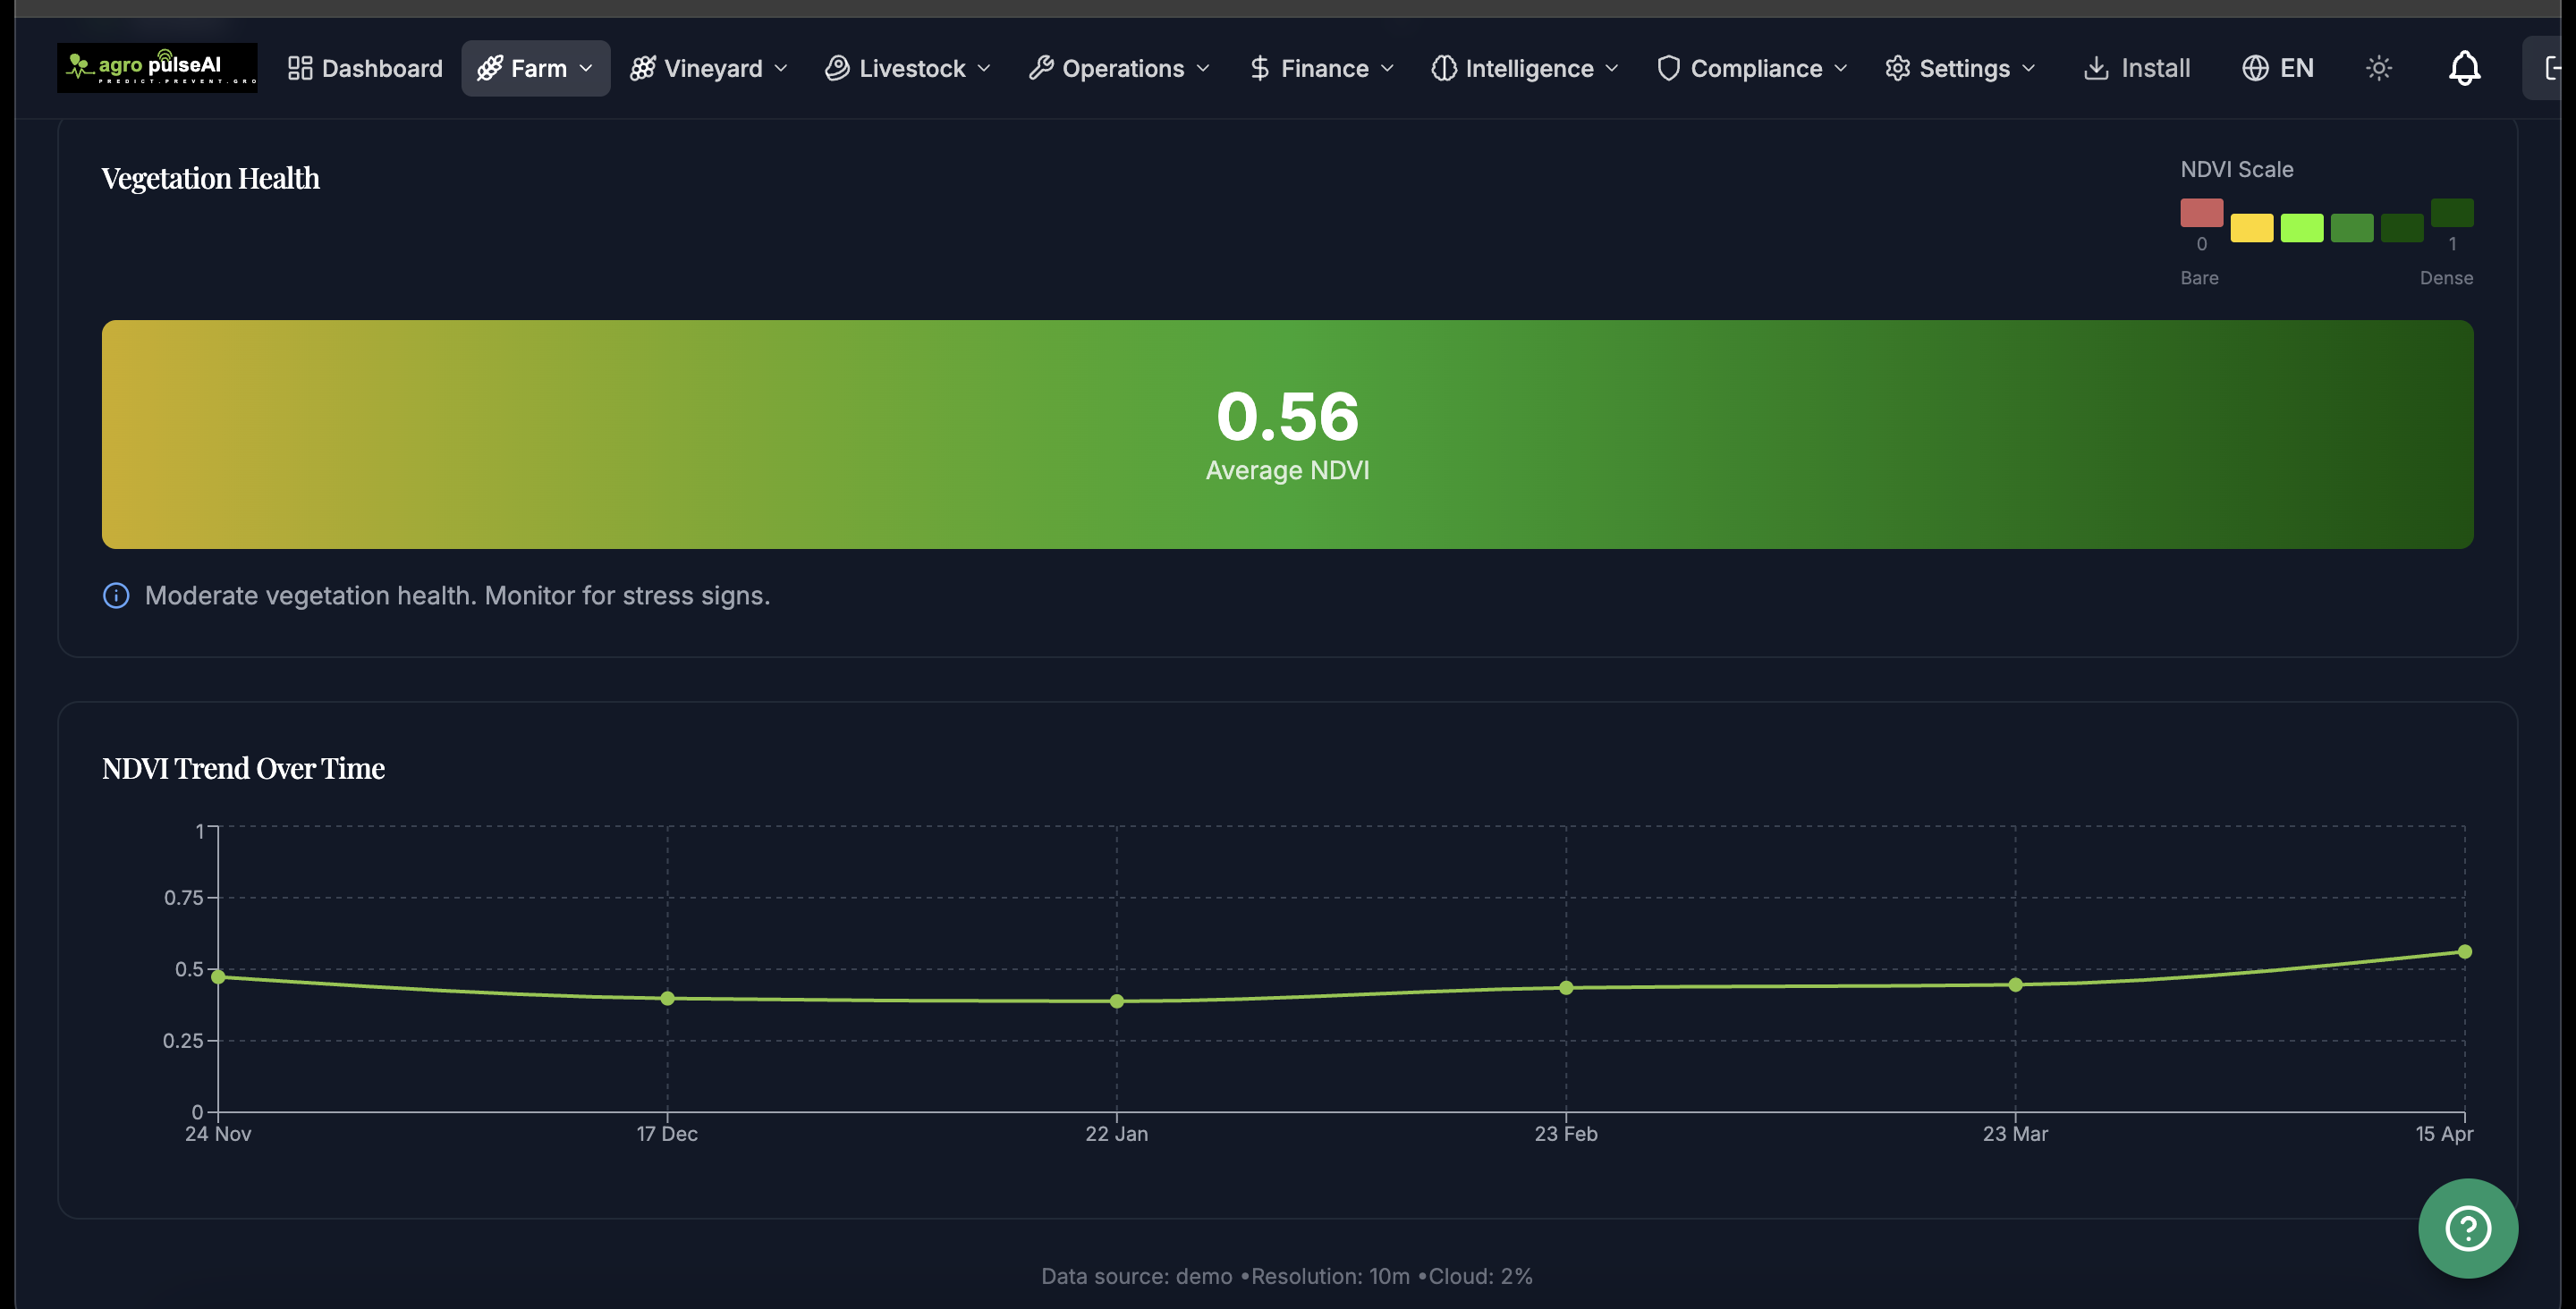Toggle the light/dark theme sun icon
The height and width of the screenshot is (1309, 2576).
(2379, 68)
